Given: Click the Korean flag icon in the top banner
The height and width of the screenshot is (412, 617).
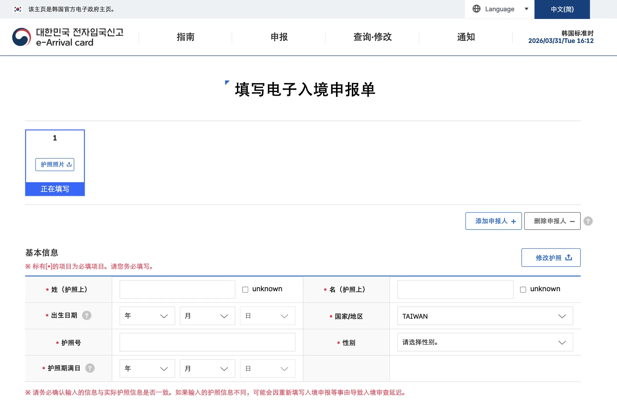Looking at the screenshot, I should click(17, 9).
